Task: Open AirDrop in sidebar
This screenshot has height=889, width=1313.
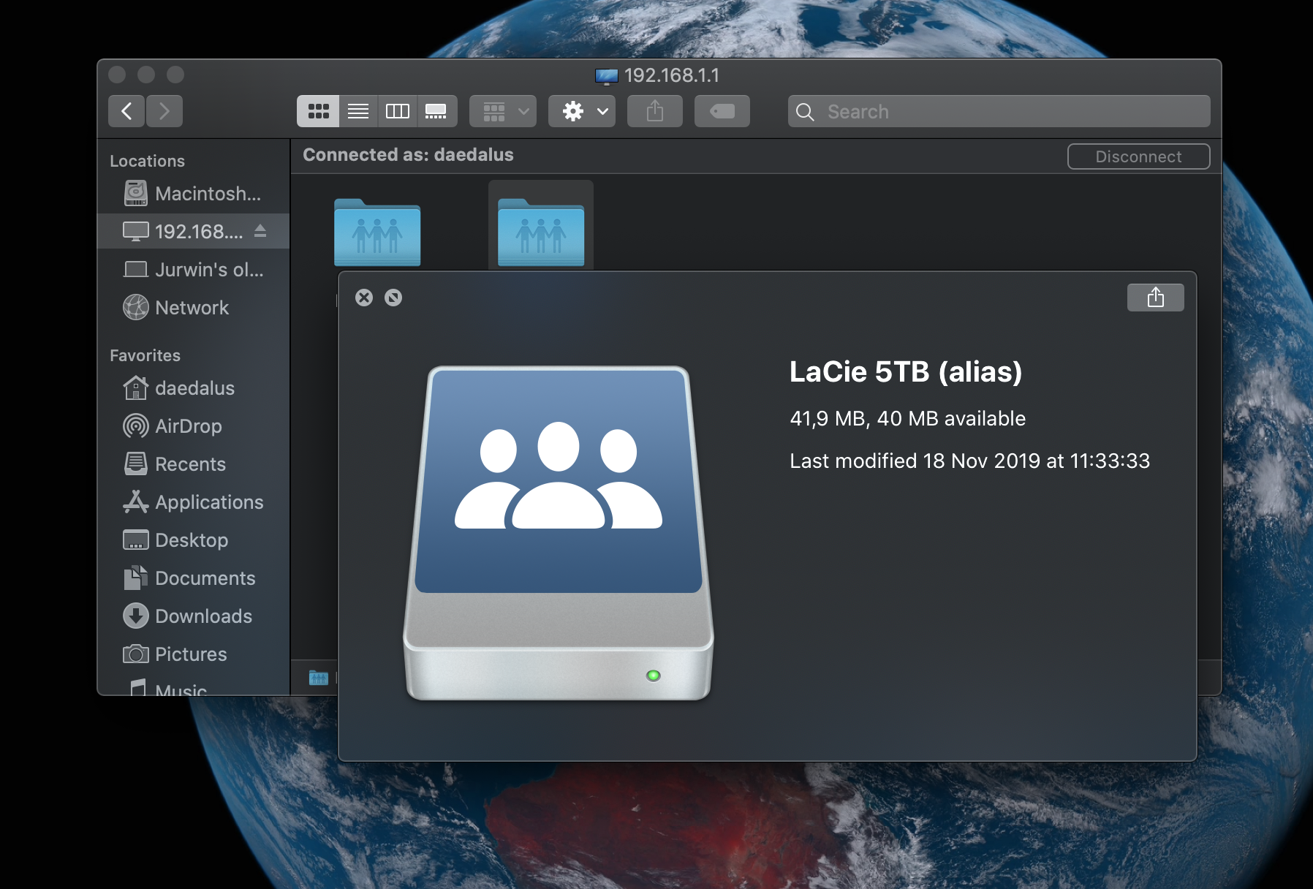Action: click(194, 426)
